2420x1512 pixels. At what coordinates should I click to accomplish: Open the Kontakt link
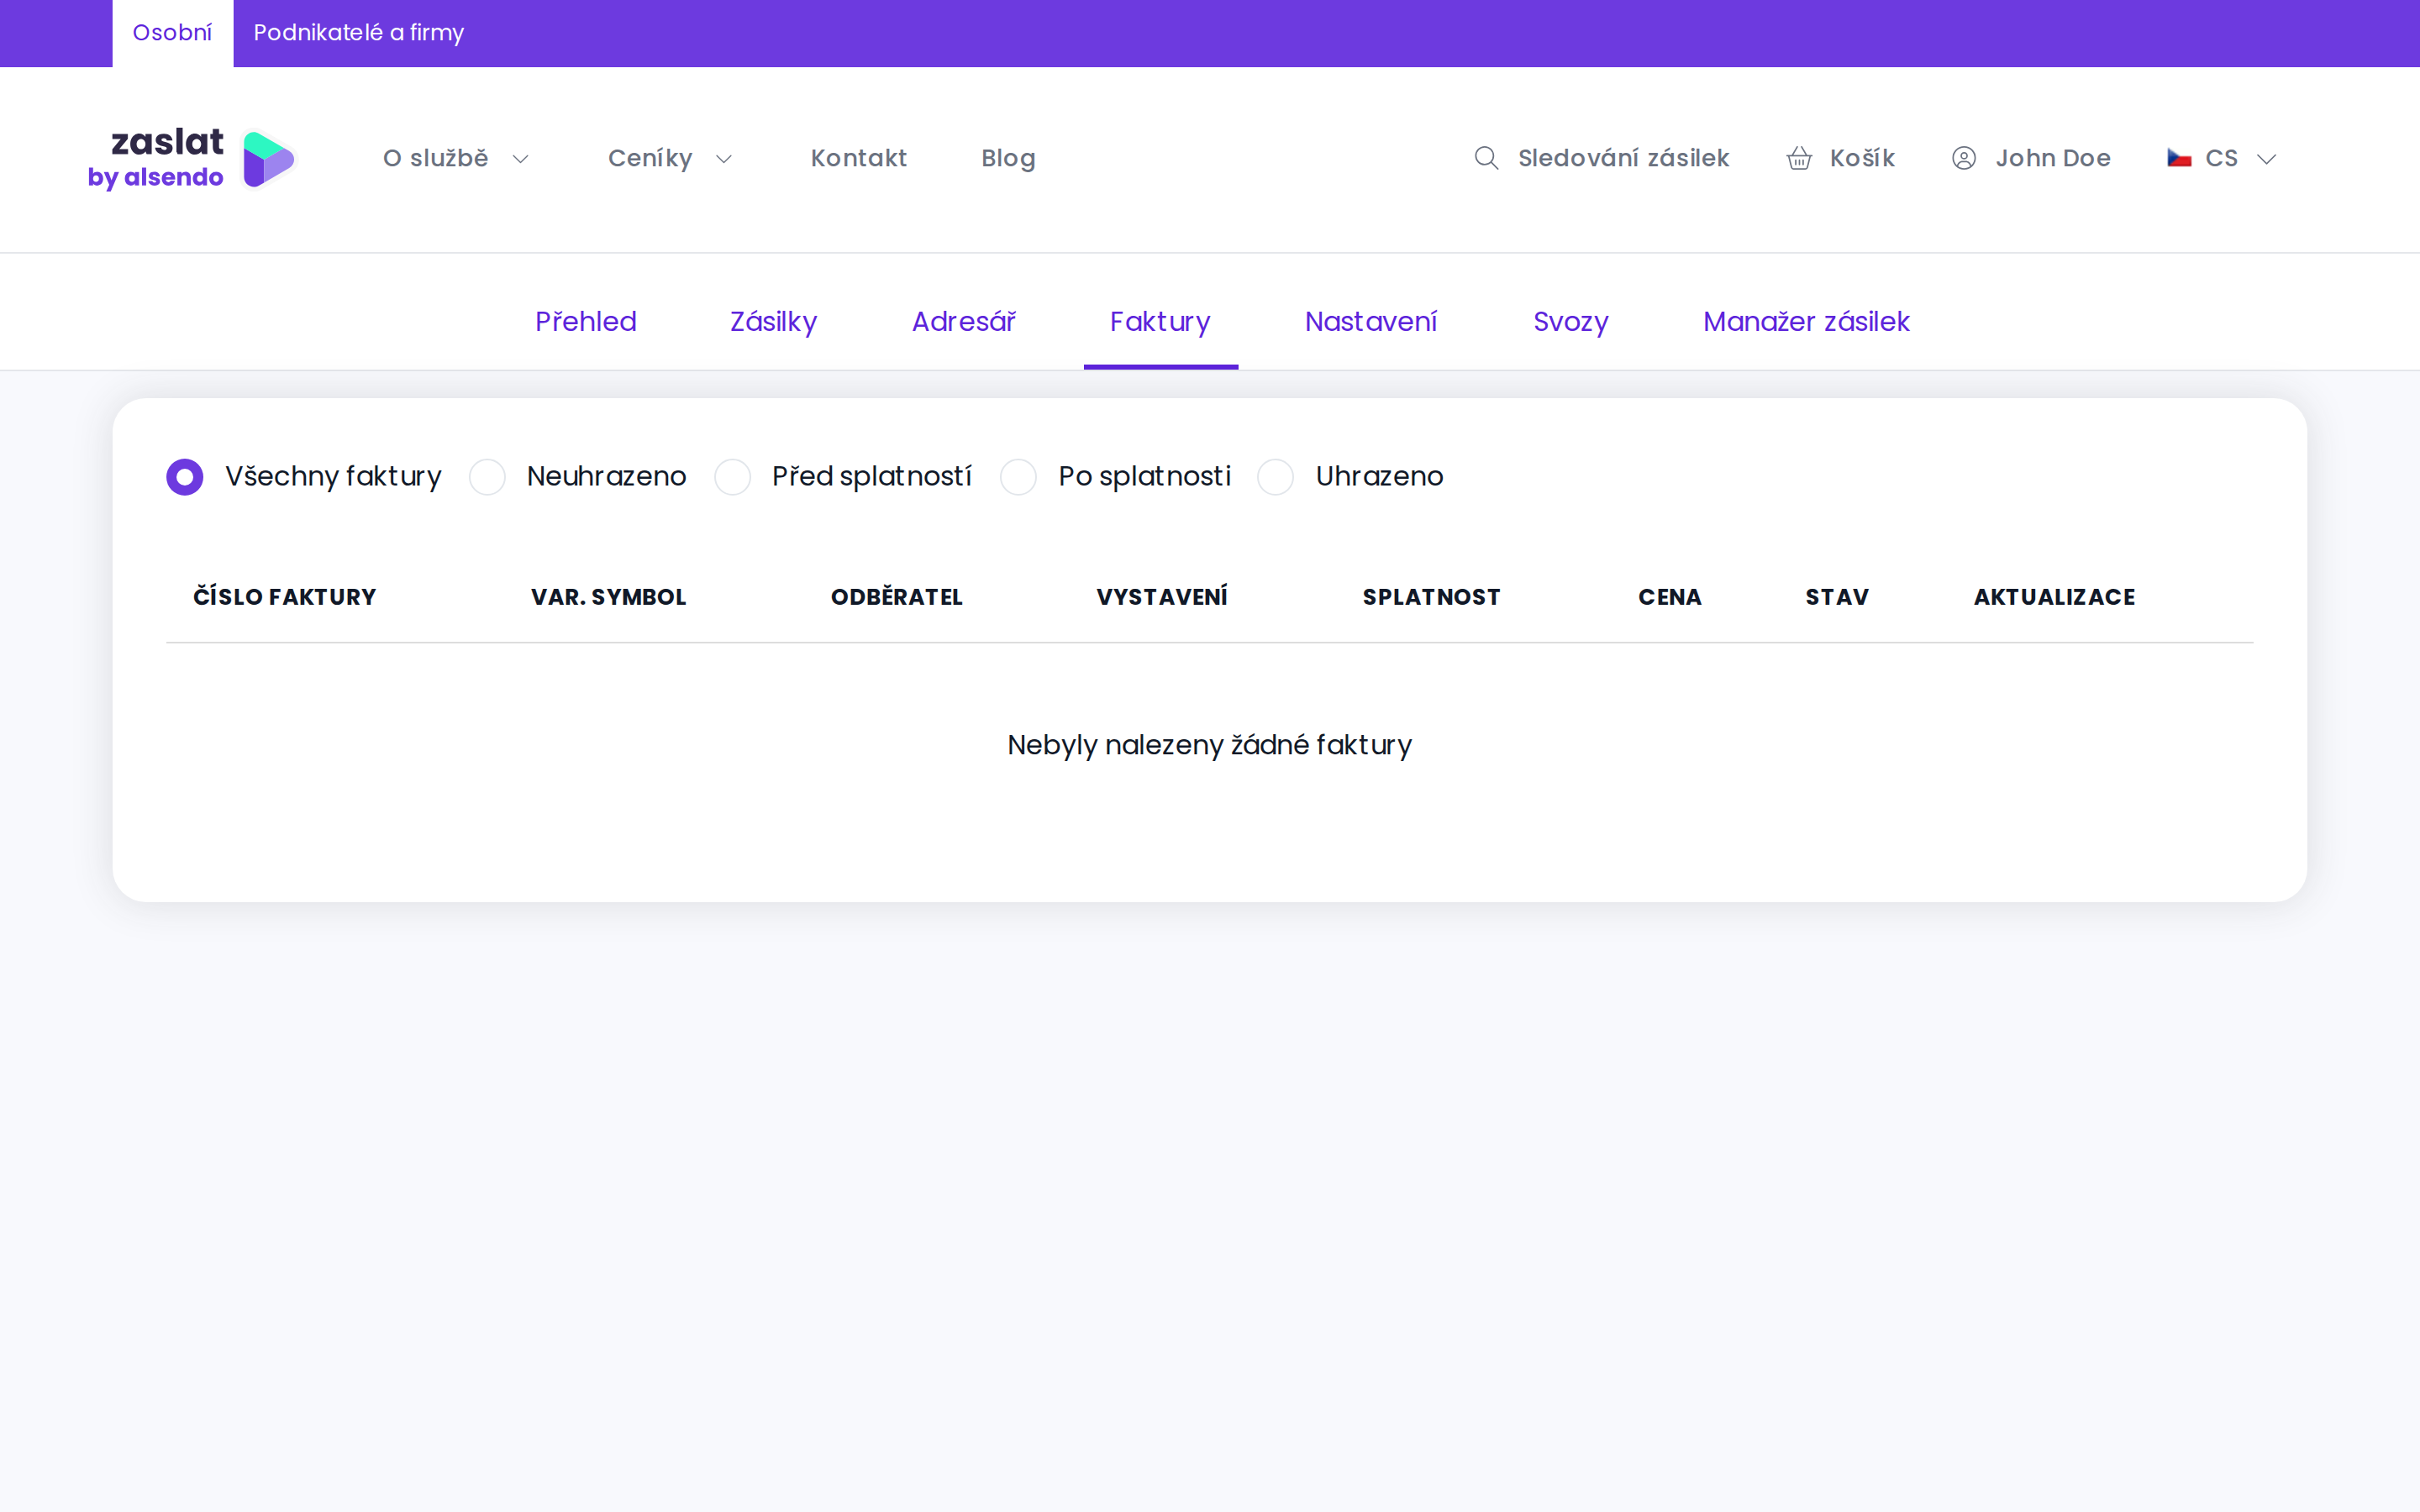[x=859, y=158]
